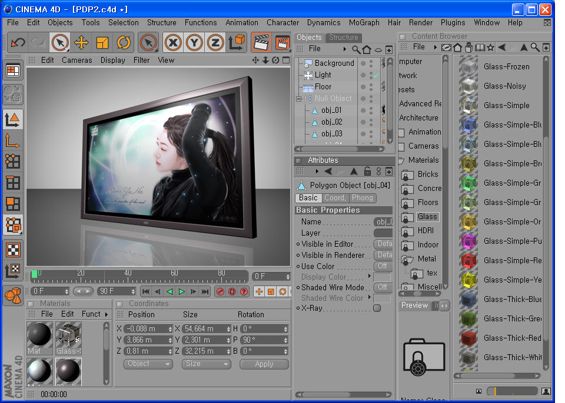Toggle Floor object visibility dot
This screenshot has height=403, width=565.
[363, 87]
